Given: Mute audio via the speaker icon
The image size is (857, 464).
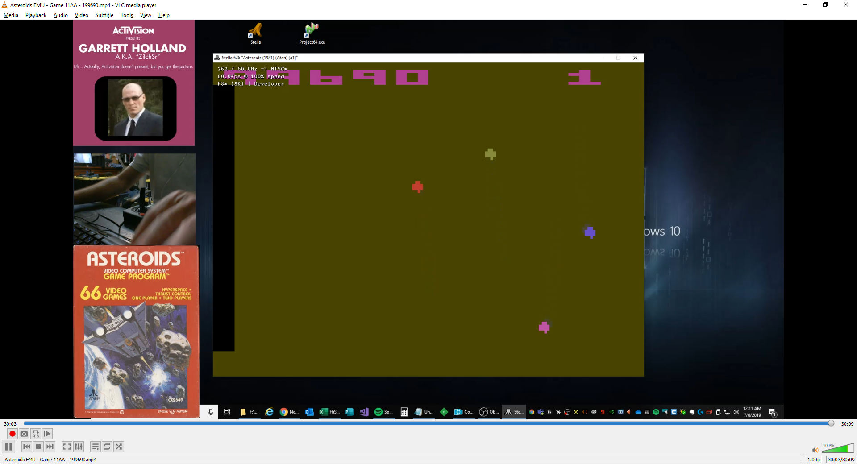Looking at the screenshot, I should coord(815,450).
